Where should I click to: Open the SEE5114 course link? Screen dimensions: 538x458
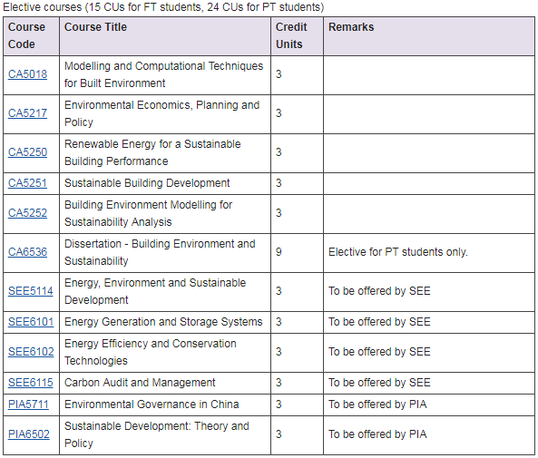pos(31,291)
